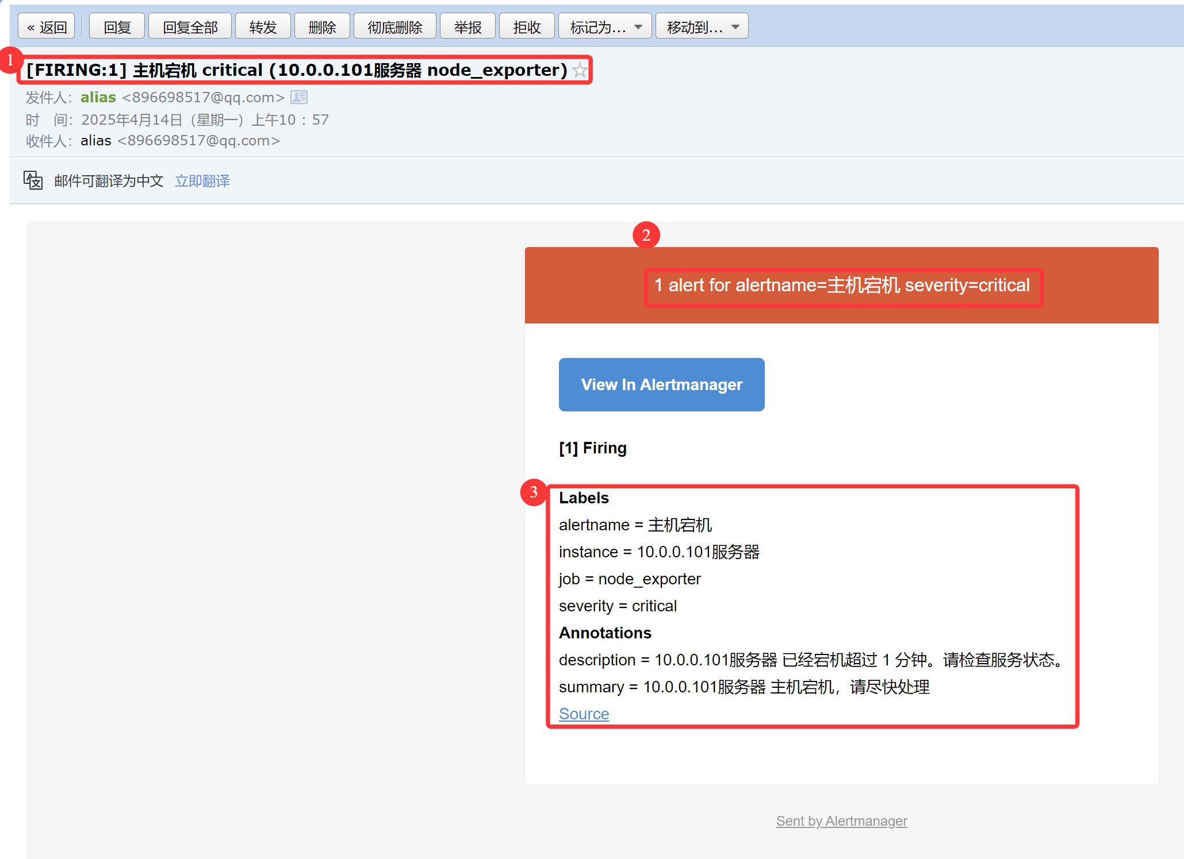Click the sender contact card icon

(x=298, y=97)
